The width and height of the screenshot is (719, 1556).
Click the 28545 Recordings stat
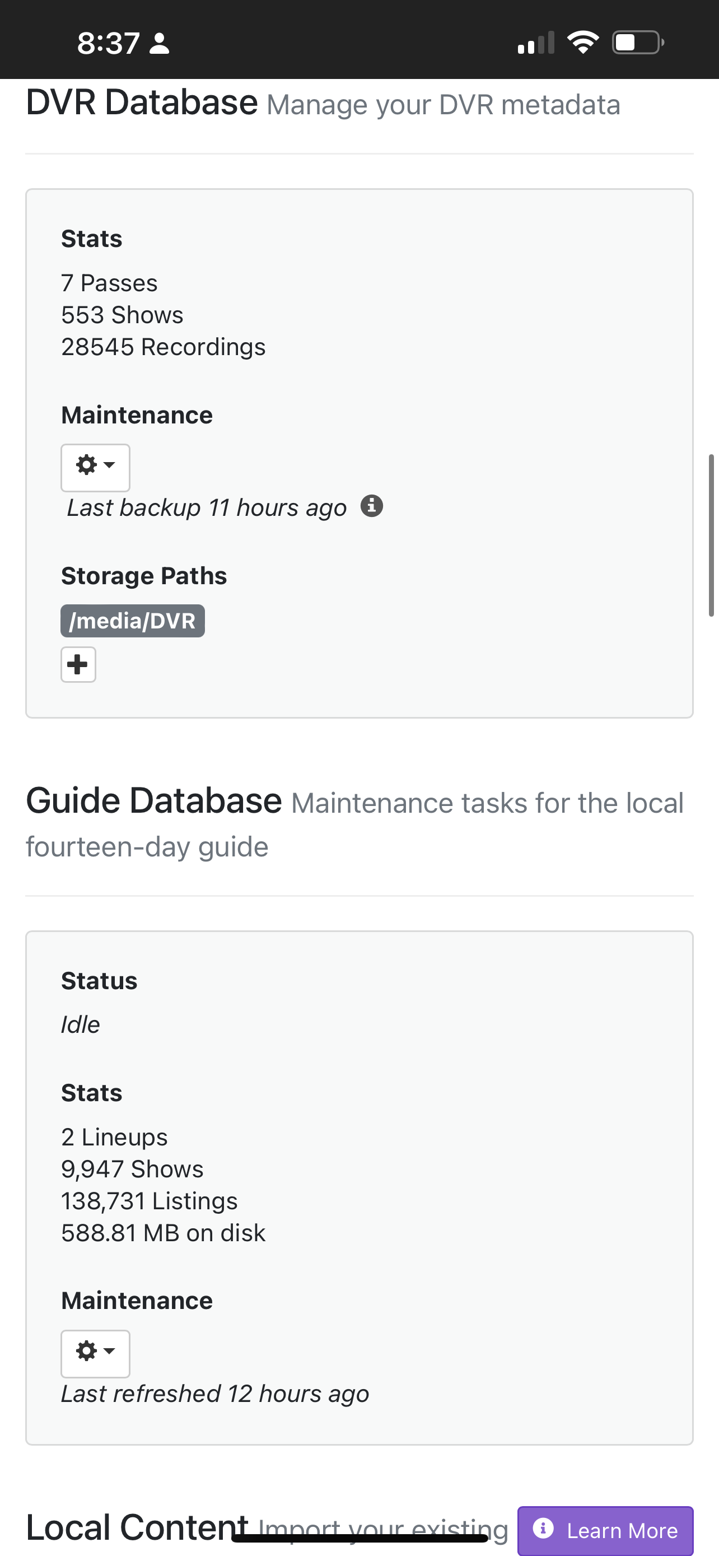163,347
